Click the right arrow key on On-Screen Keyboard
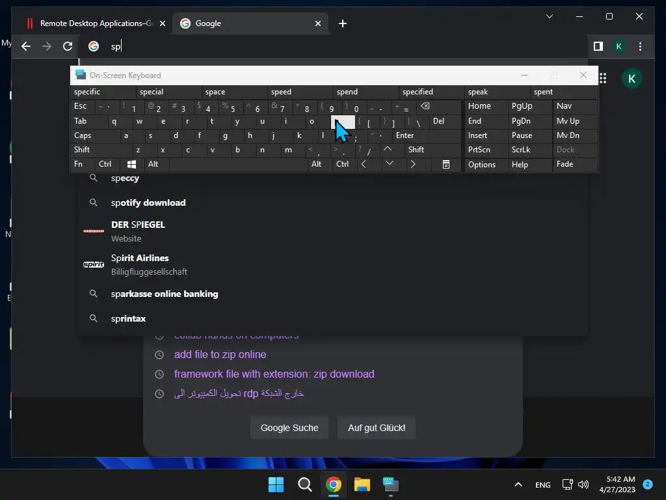 [413, 164]
